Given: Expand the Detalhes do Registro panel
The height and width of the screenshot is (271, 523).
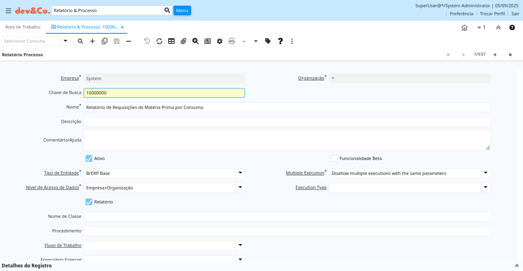Looking at the screenshot, I should pyautogui.click(x=517, y=266).
